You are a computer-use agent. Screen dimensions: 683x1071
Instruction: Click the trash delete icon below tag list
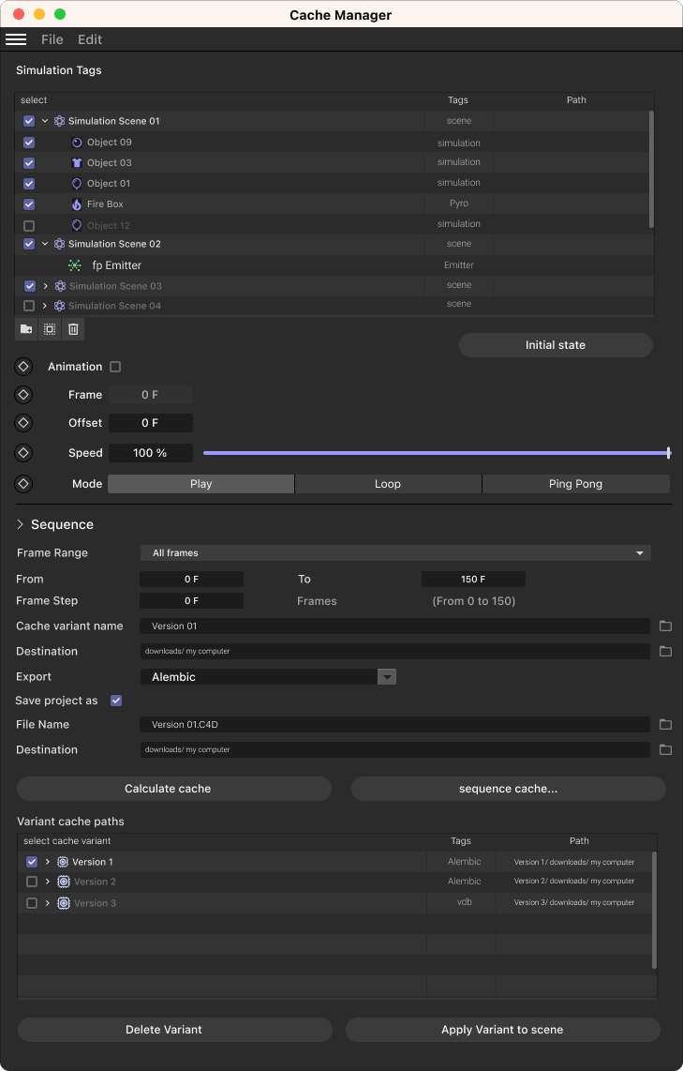[73, 329]
